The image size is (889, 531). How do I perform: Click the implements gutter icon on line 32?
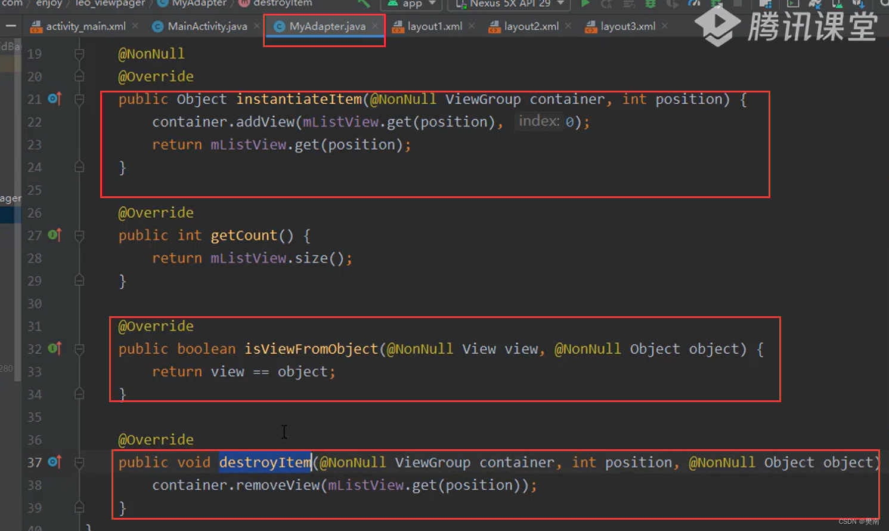pos(55,348)
